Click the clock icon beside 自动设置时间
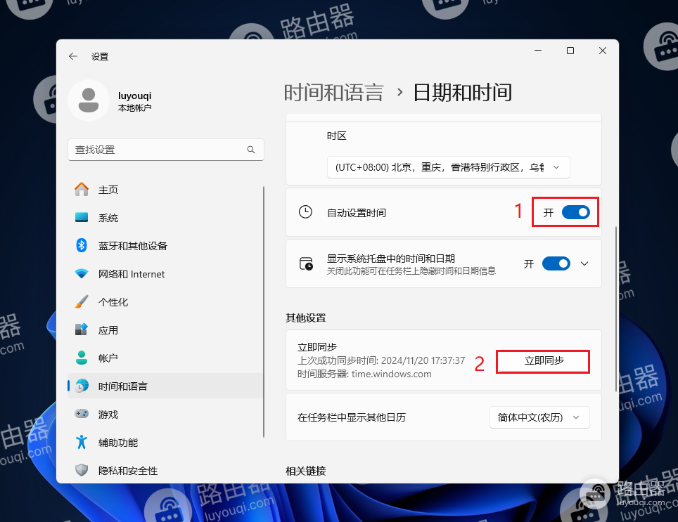This screenshot has width=678, height=522. [x=305, y=212]
